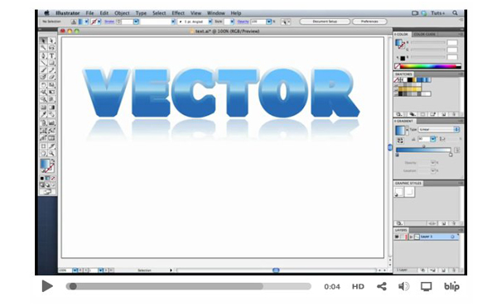Select the Paintbrush tool

point(44,70)
